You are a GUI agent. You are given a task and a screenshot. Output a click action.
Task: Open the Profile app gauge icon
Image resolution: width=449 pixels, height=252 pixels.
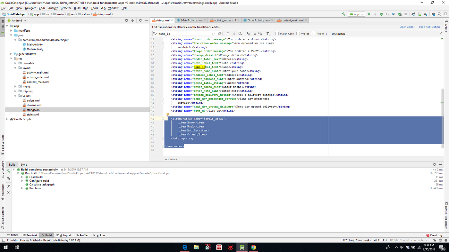394,14
